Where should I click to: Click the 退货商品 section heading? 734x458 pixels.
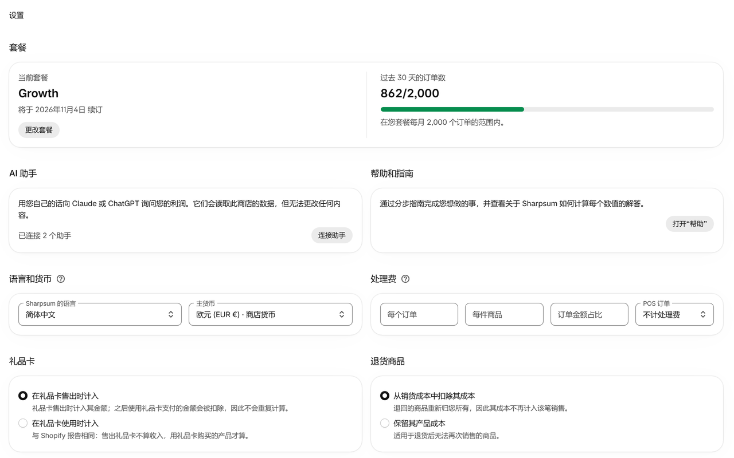click(388, 361)
